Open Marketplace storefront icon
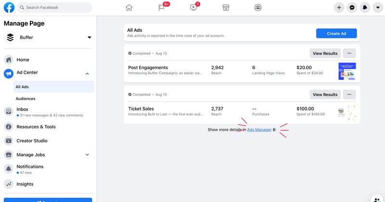385x202 pixels. point(226,8)
